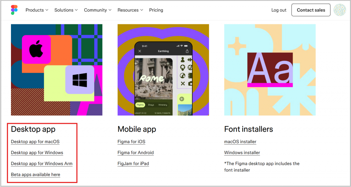Image resolution: width=351 pixels, height=187 pixels.
Task: Open FigJam for iPad link
Action: coord(133,163)
